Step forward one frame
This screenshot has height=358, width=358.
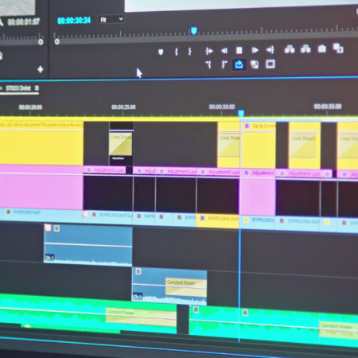(255, 50)
